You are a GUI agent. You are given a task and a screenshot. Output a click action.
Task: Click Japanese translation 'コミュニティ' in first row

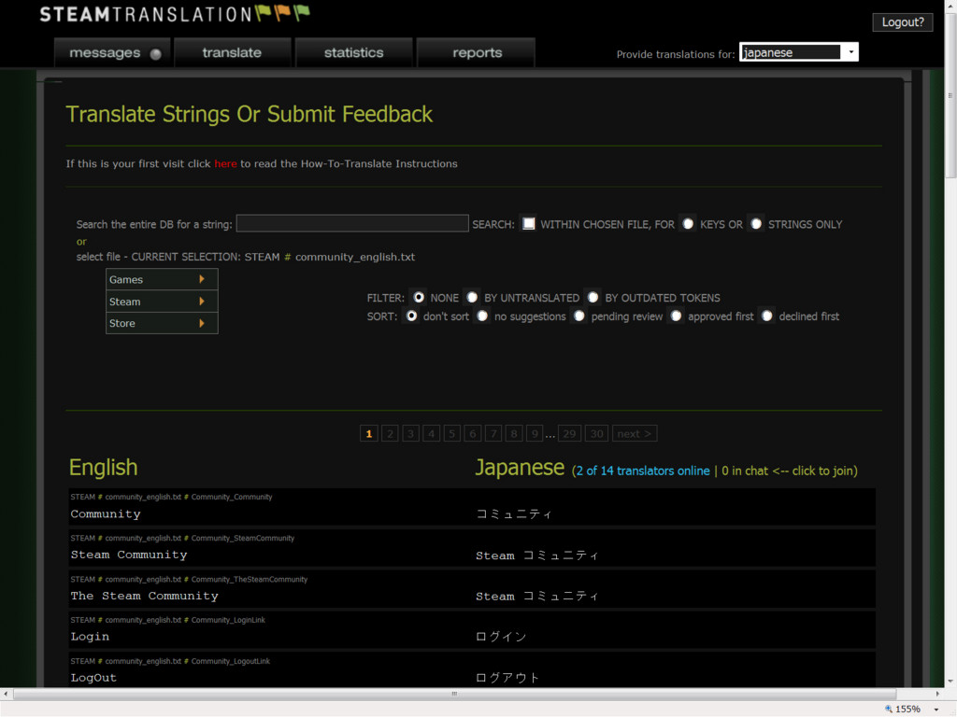(514, 514)
